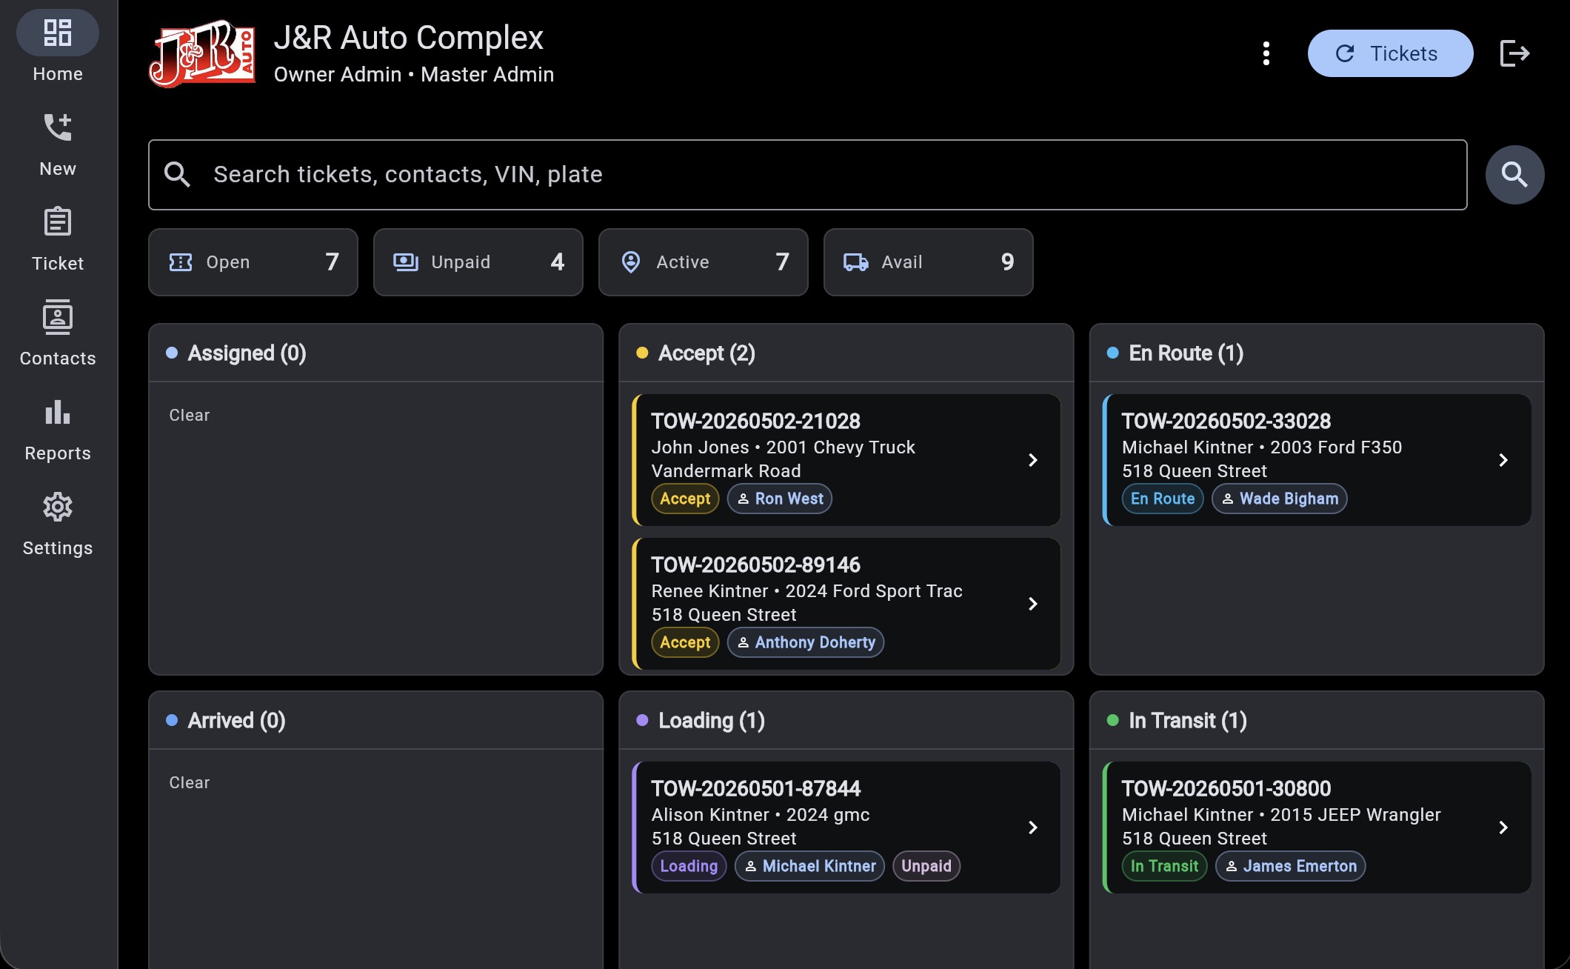The width and height of the screenshot is (1570, 969).
Task: Click ticket number TOW-20260501-87844
Action: pos(755,789)
